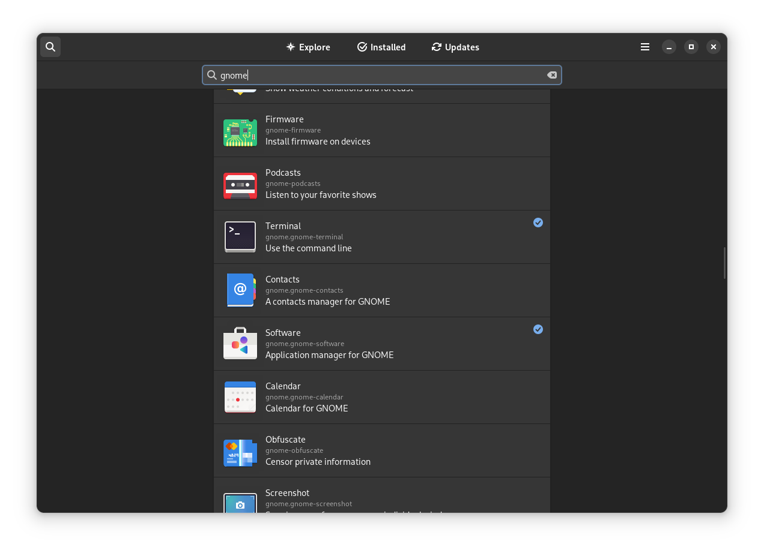Select the Software result title
This screenshot has width=764, height=553.
[283, 333]
